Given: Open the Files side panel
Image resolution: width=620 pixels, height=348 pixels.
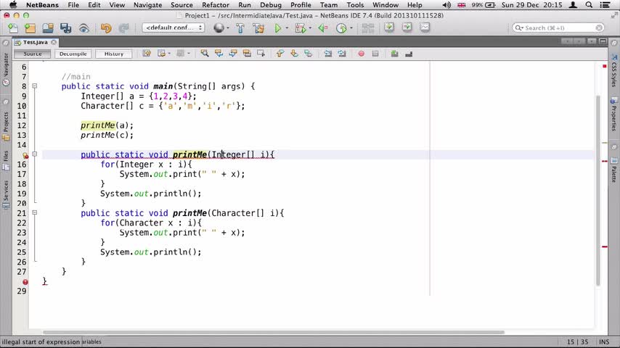Looking at the screenshot, I should tap(6, 160).
